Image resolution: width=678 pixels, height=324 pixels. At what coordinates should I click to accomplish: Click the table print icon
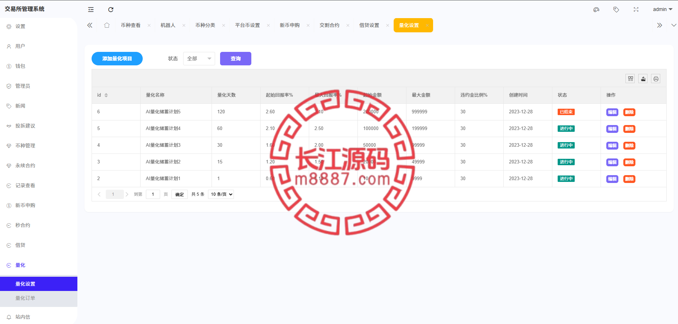pos(656,79)
